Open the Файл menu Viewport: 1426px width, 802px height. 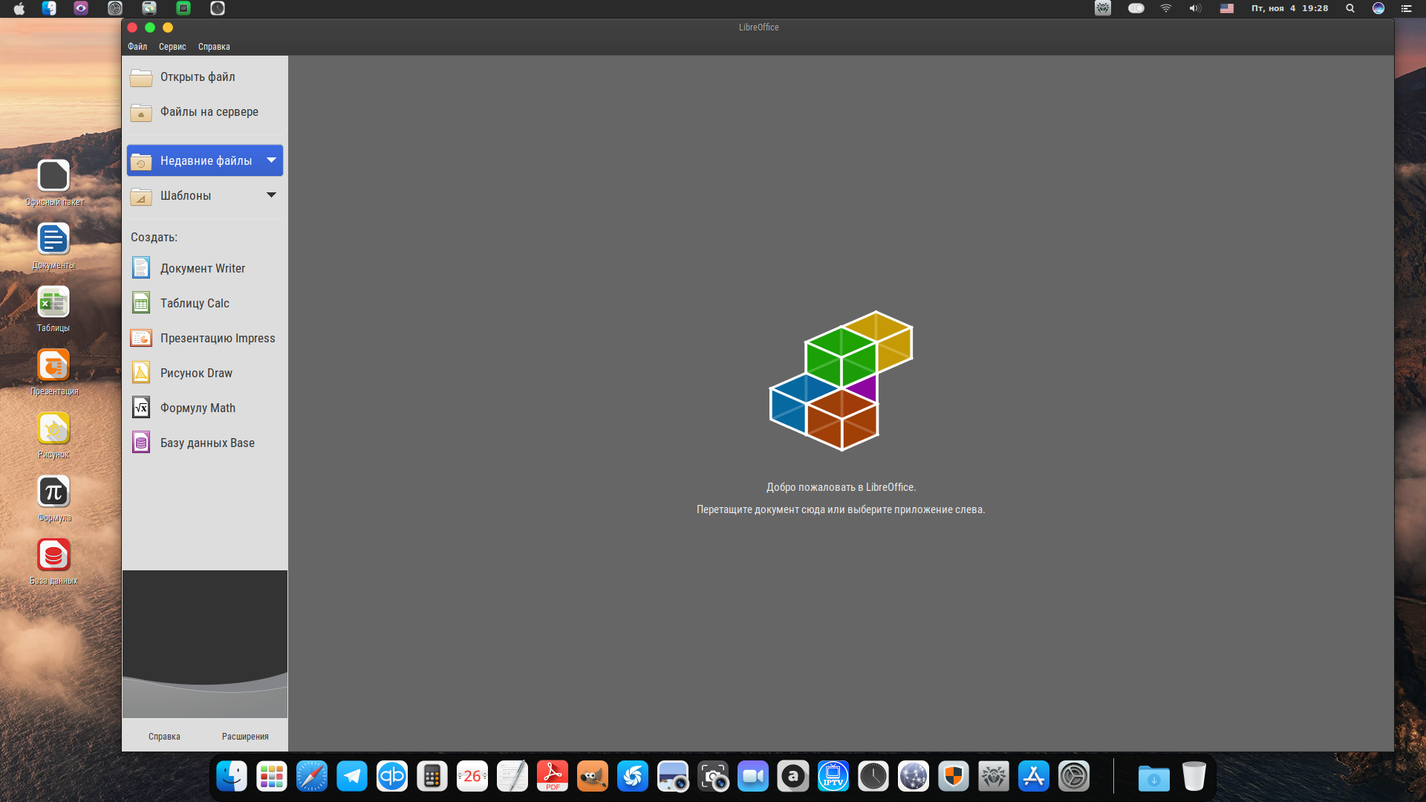click(x=137, y=46)
